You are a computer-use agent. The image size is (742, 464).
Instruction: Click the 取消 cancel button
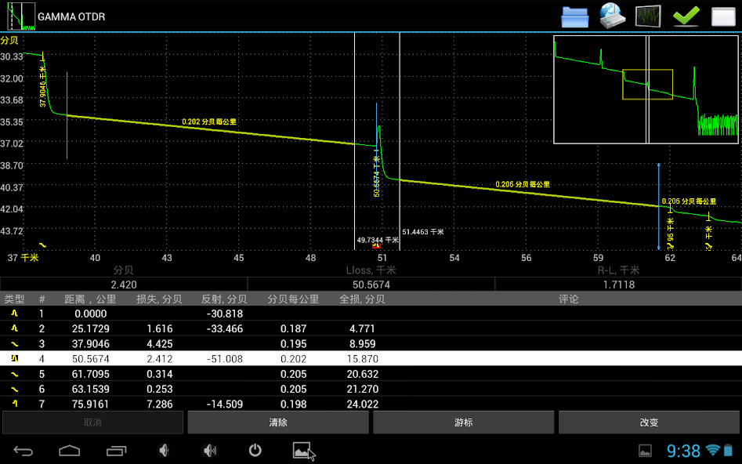click(92, 422)
